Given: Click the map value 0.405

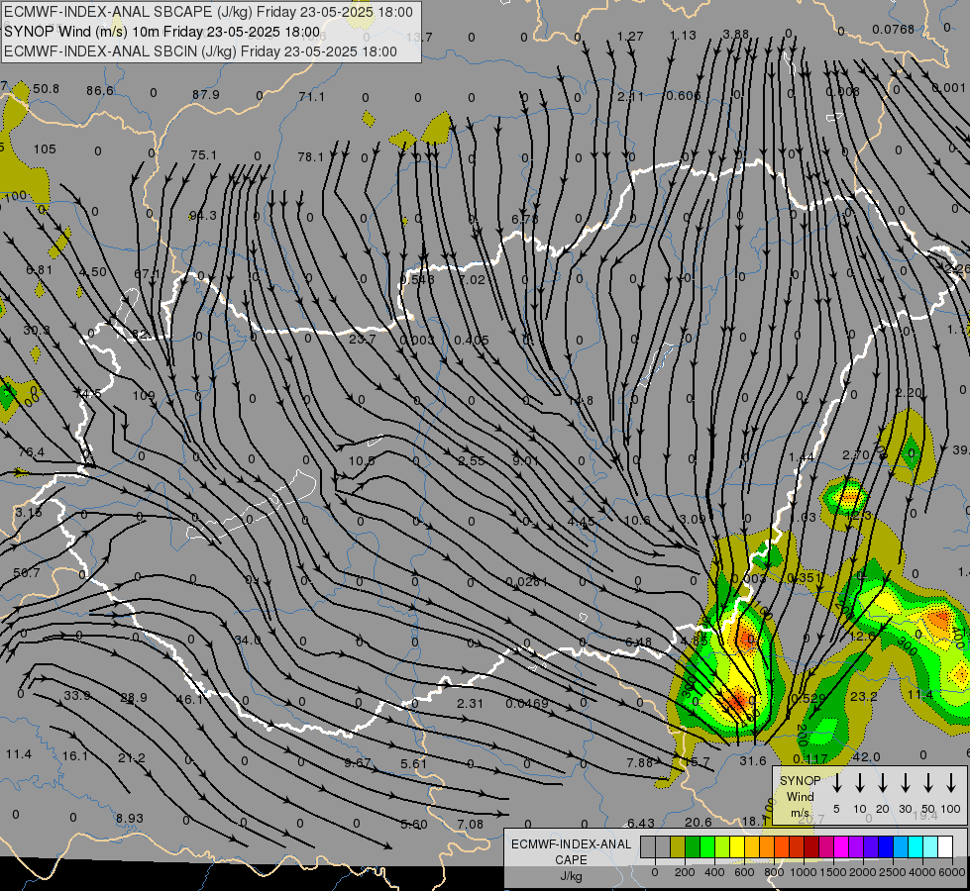Looking at the screenshot, I should 472,341.
